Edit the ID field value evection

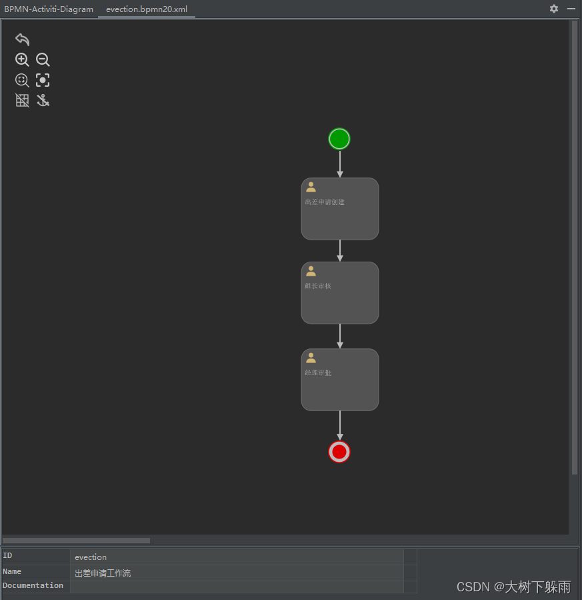pos(237,557)
